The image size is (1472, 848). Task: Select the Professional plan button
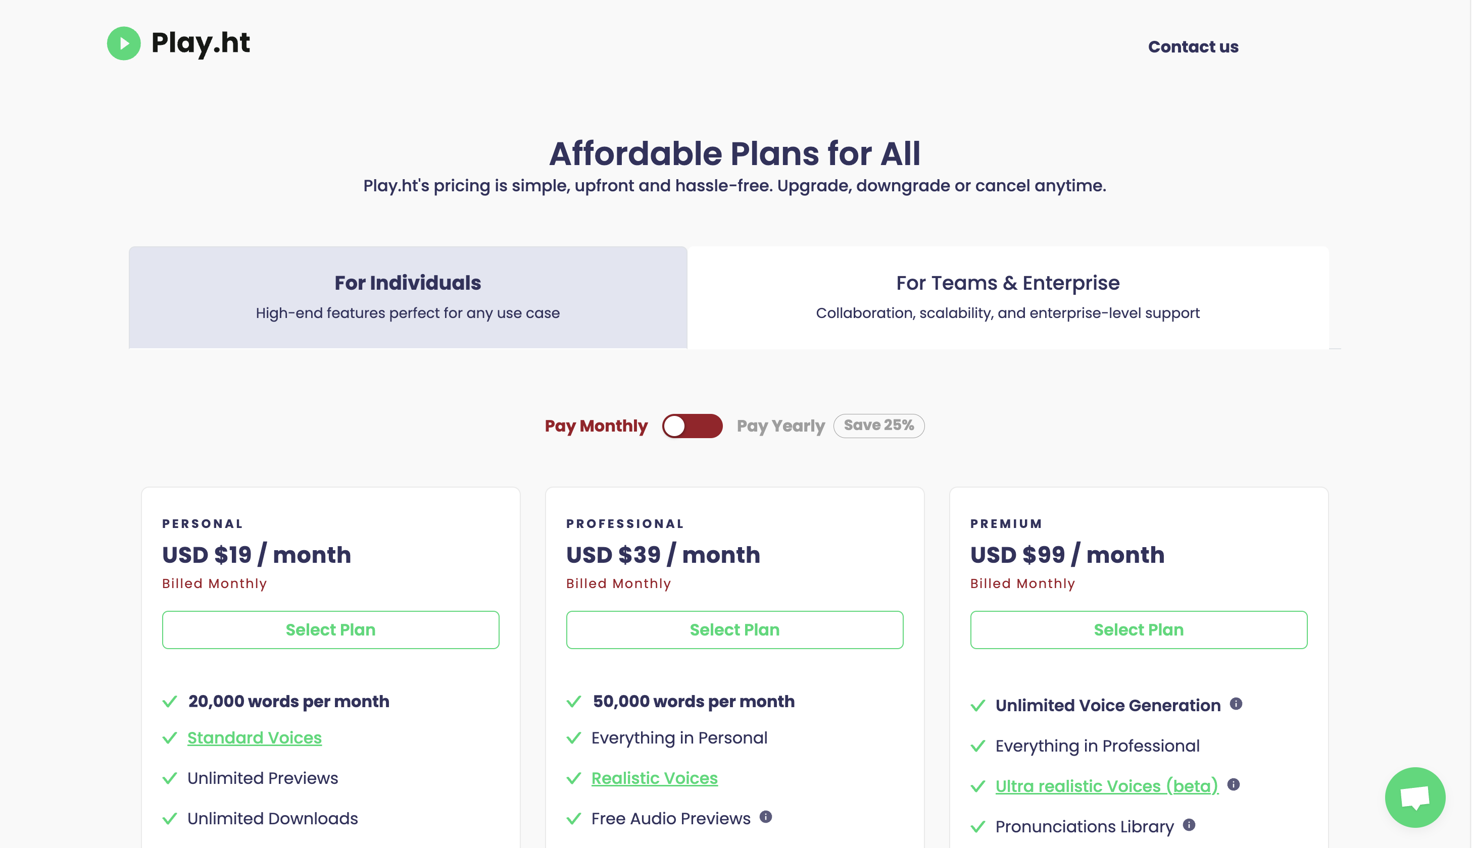click(x=735, y=629)
